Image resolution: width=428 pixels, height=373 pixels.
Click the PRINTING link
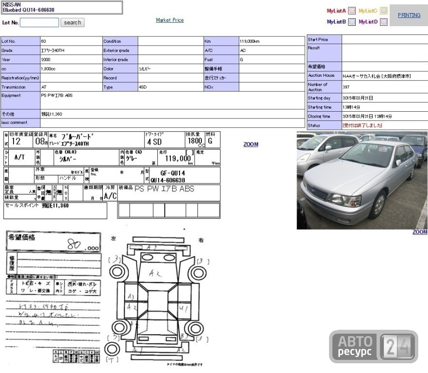[409, 15]
